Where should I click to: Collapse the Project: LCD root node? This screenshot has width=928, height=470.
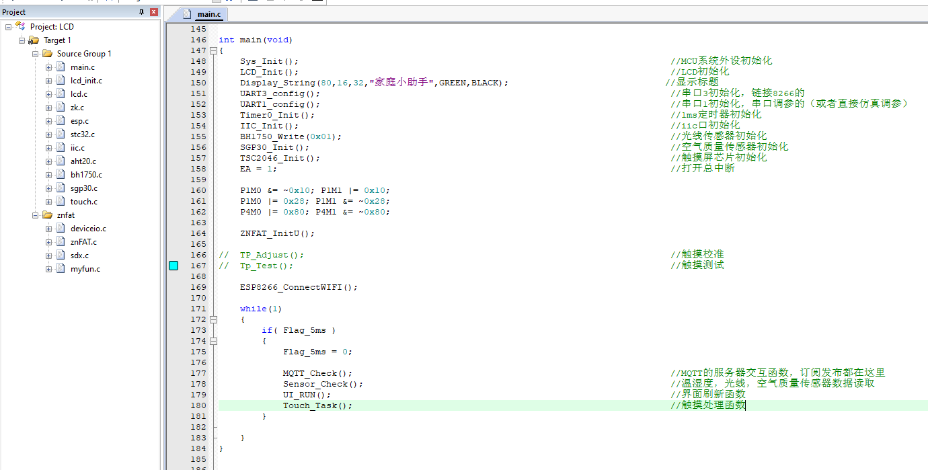coord(8,27)
